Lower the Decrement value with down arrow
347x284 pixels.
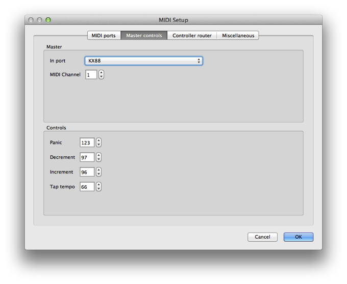pyautogui.click(x=98, y=159)
